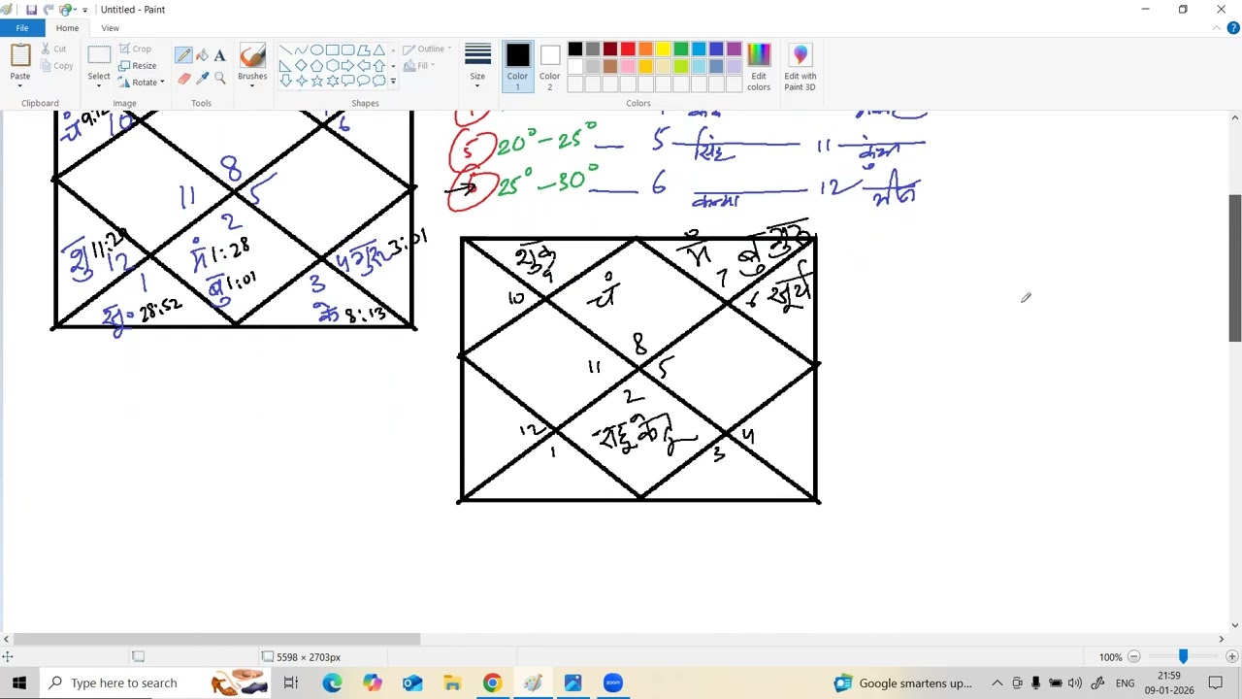
Task: Open Customize Quick Access Toolbar arrow
Action: (x=84, y=10)
